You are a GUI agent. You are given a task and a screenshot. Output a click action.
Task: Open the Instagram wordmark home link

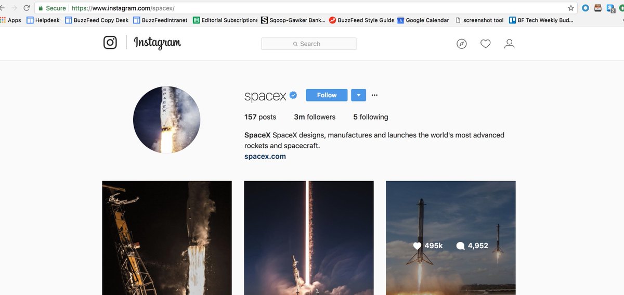pos(158,43)
